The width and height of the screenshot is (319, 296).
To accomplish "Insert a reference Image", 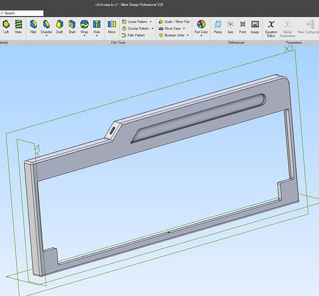I will pos(255,27).
